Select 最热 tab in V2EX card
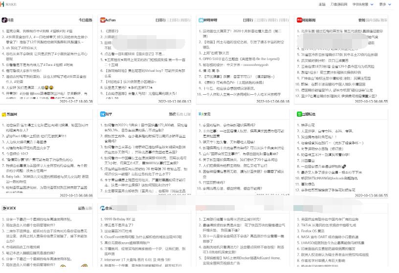This screenshot has height=273, width=399. click(x=82, y=208)
